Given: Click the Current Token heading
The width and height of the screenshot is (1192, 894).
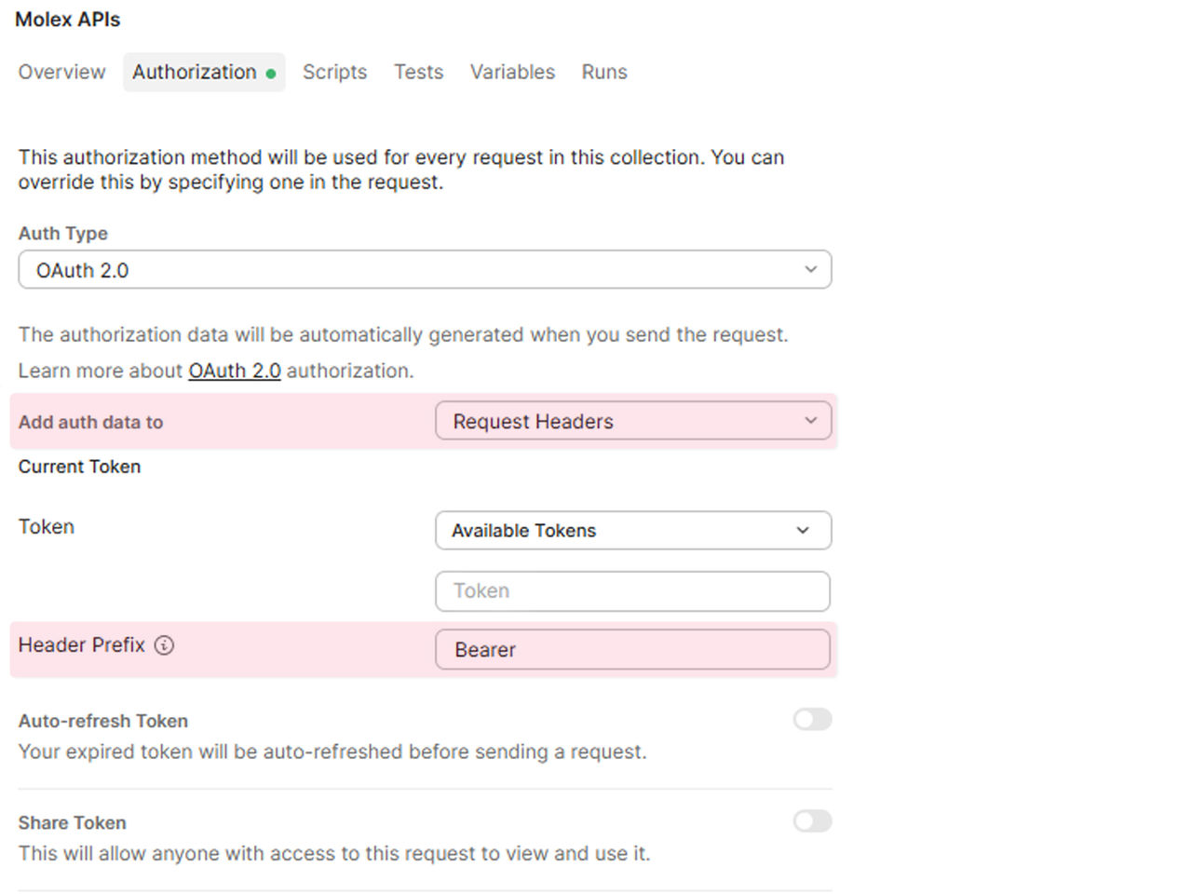Looking at the screenshot, I should (79, 467).
